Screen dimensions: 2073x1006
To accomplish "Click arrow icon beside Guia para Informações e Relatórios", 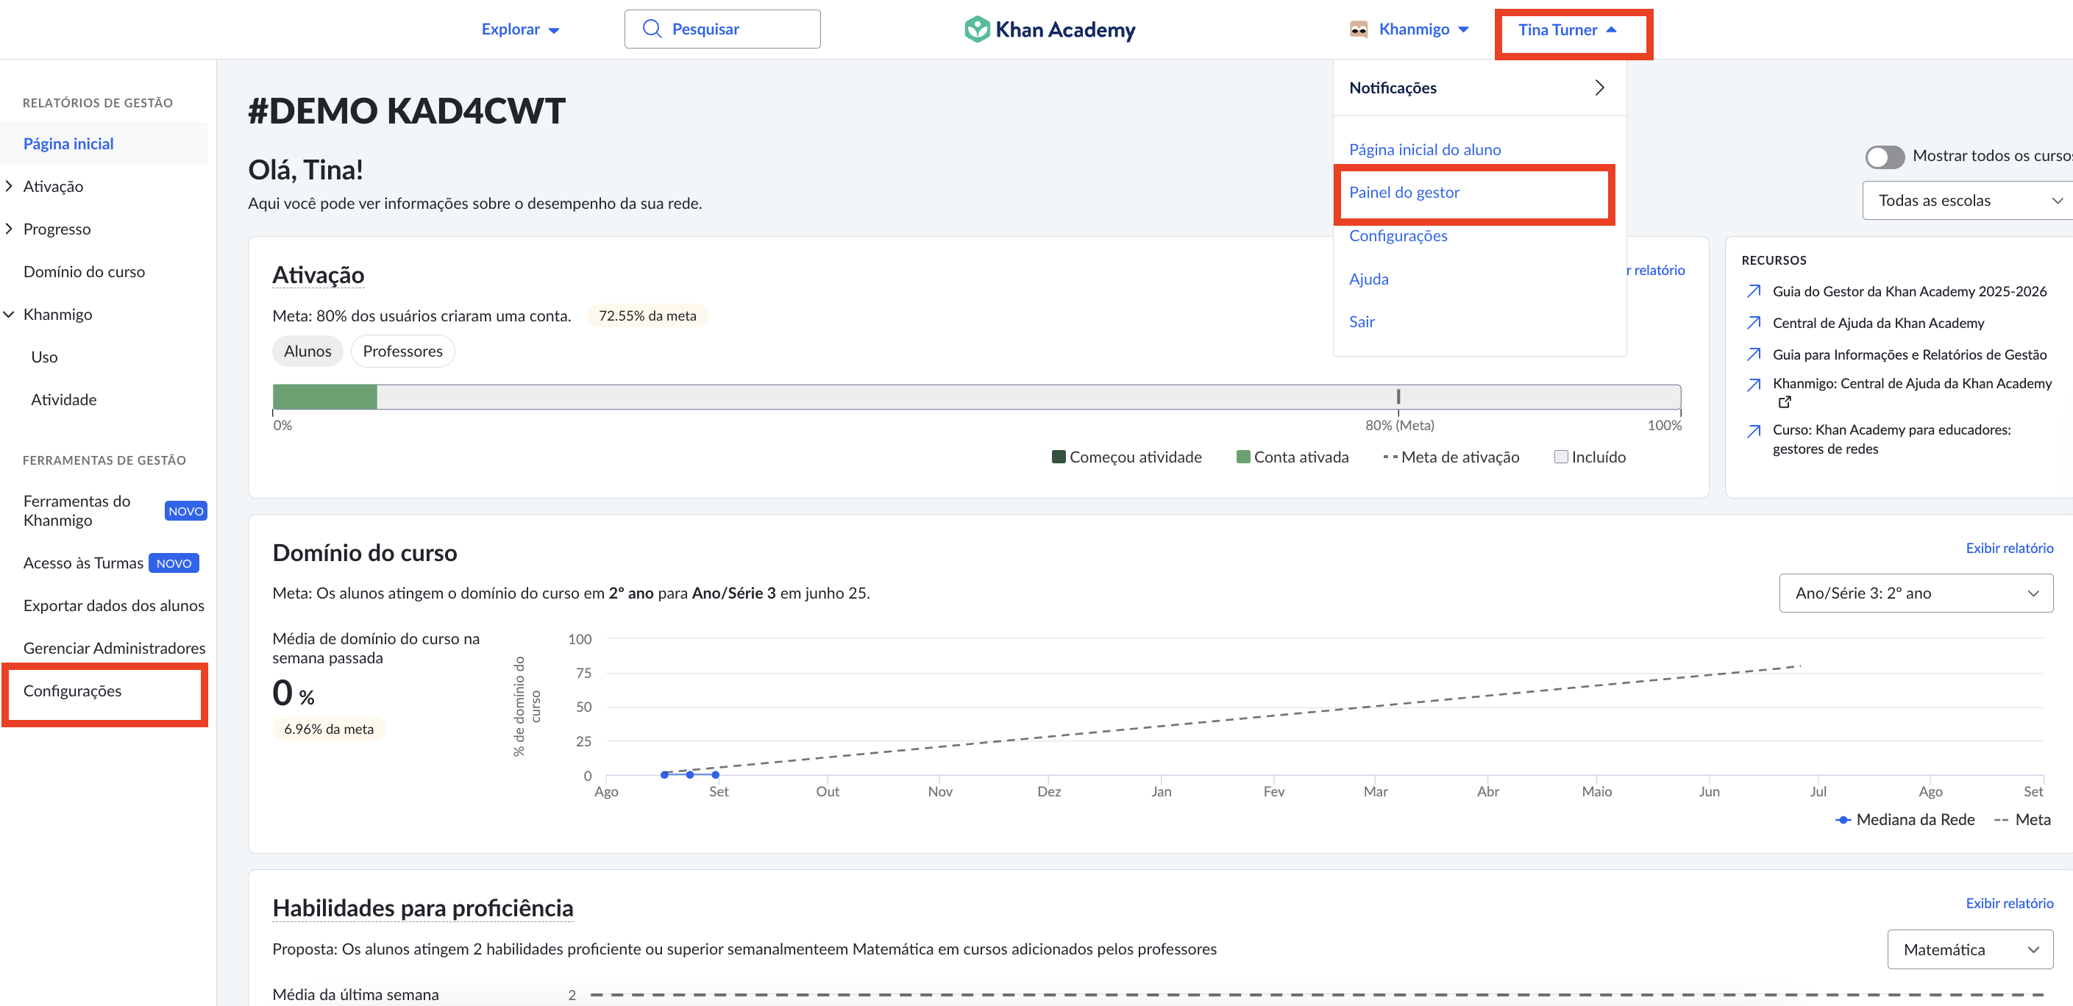I will click(1754, 354).
